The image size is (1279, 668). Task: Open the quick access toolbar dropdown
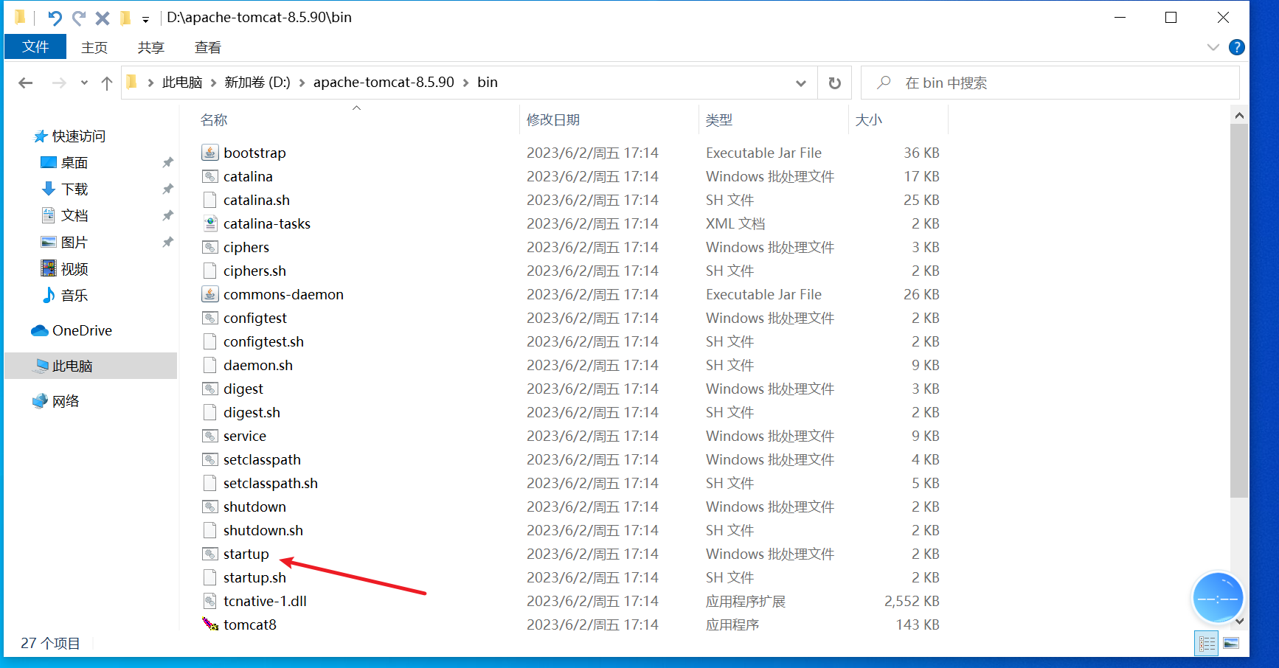pyautogui.click(x=145, y=19)
